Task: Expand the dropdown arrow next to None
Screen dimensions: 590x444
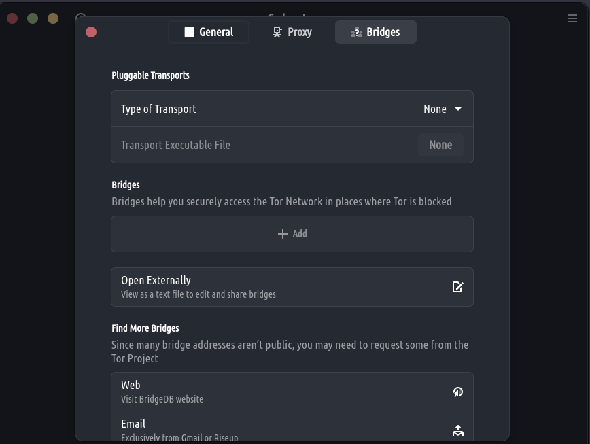Action: pyautogui.click(x=458, y=109)
